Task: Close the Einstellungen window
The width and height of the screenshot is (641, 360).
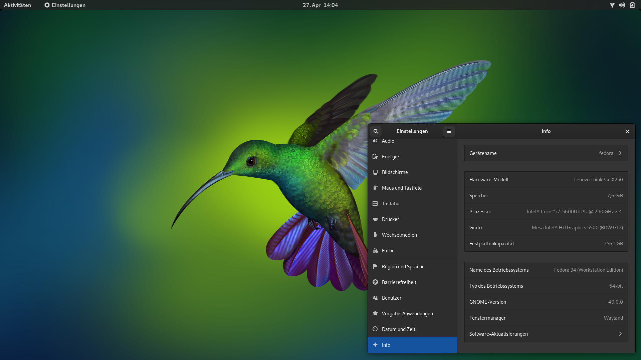Action: (627, 131)
